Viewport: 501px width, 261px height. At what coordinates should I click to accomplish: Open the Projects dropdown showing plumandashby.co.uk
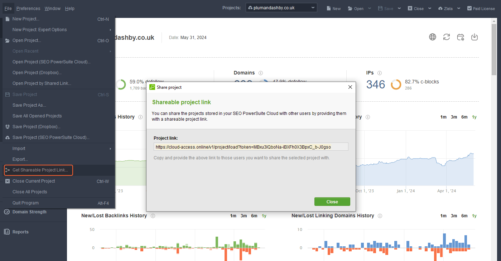pos(281,8)
